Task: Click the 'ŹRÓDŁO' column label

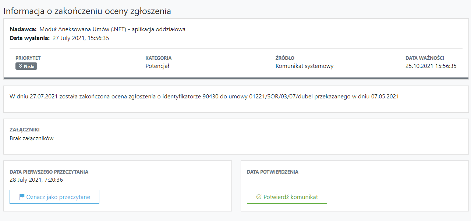Action: (x=285, y=58)
